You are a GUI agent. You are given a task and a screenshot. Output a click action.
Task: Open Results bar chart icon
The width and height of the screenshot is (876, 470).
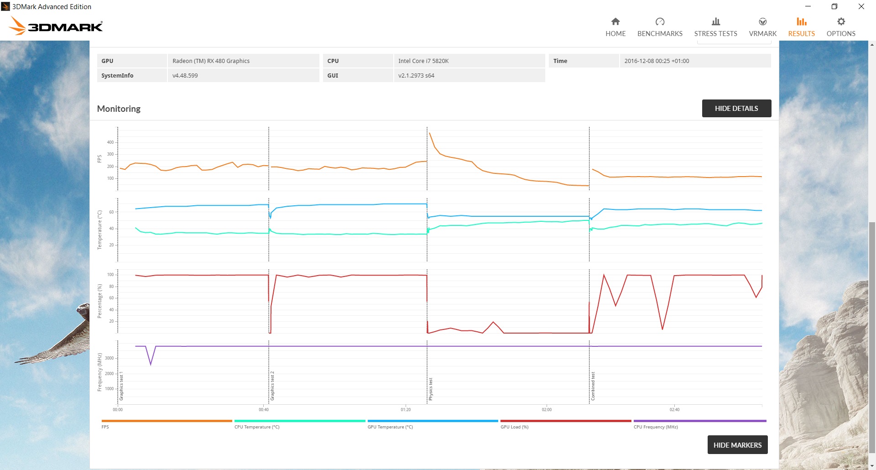tap(802, 21)
